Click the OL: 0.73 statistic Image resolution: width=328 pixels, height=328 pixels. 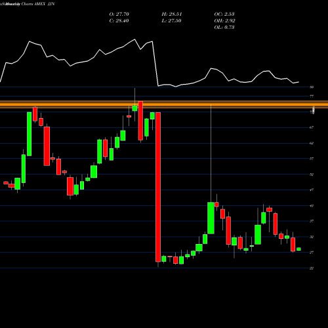point(224,28)
